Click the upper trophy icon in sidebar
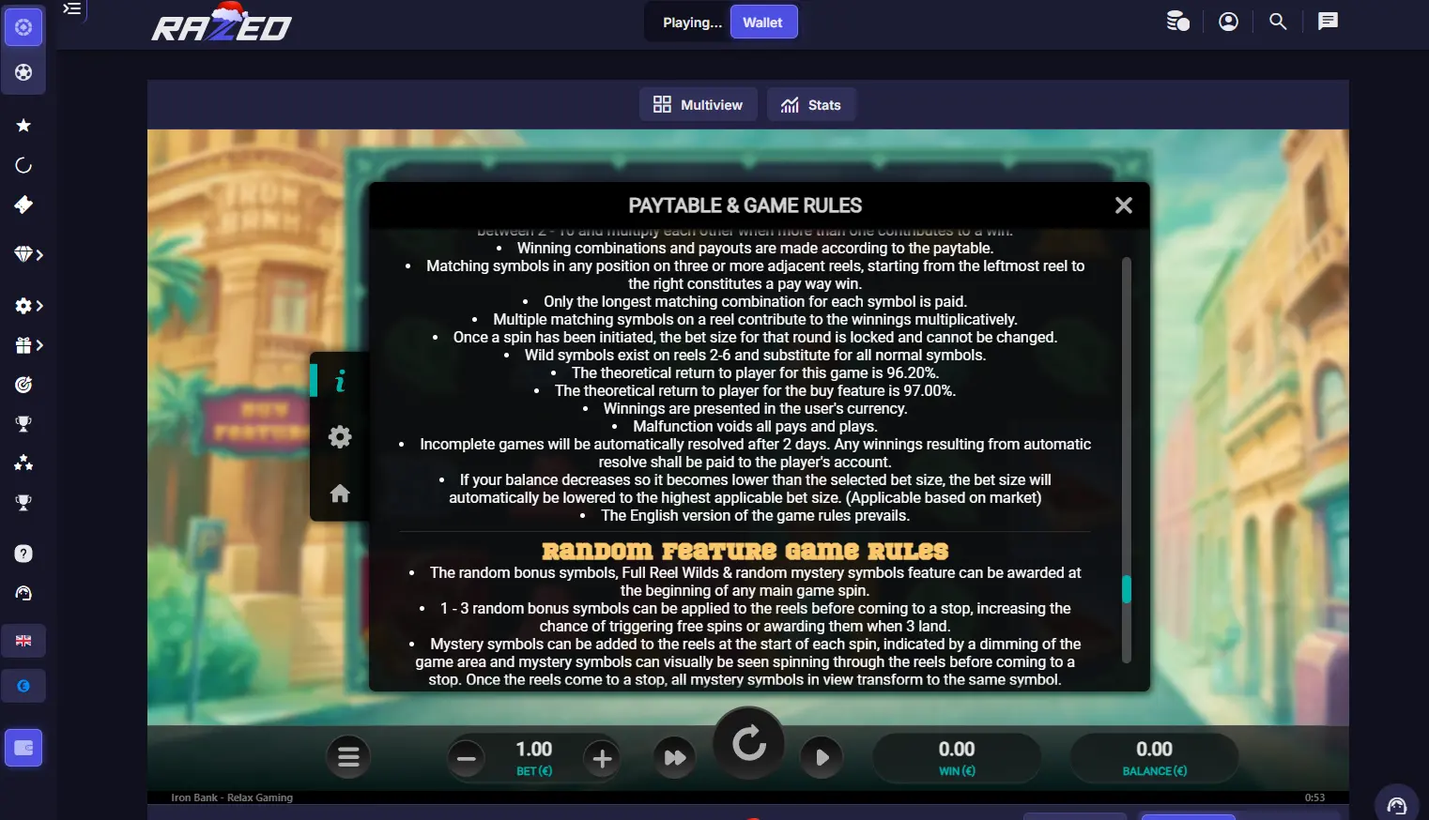 point(23,424)
